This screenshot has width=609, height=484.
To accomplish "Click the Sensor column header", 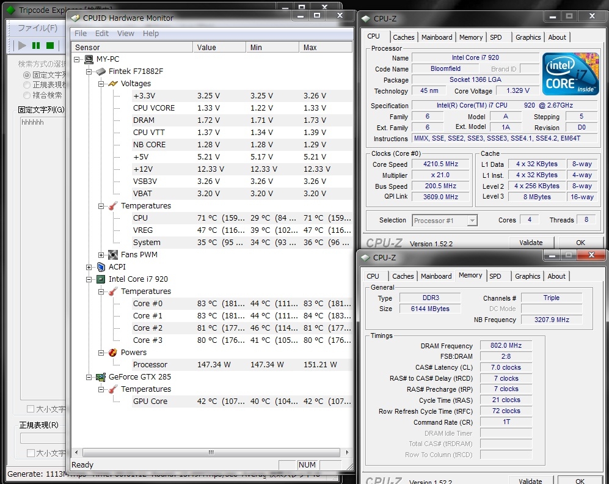I will (132, 48).
